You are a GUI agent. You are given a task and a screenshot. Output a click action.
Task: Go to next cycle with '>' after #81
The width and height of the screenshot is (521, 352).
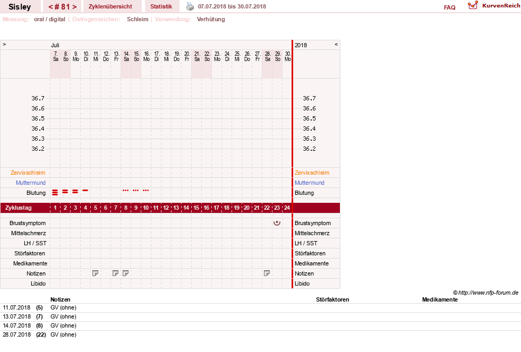click(74, 7)
